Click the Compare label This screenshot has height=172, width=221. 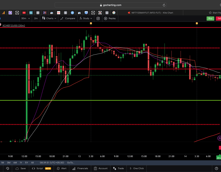(70, 18)
